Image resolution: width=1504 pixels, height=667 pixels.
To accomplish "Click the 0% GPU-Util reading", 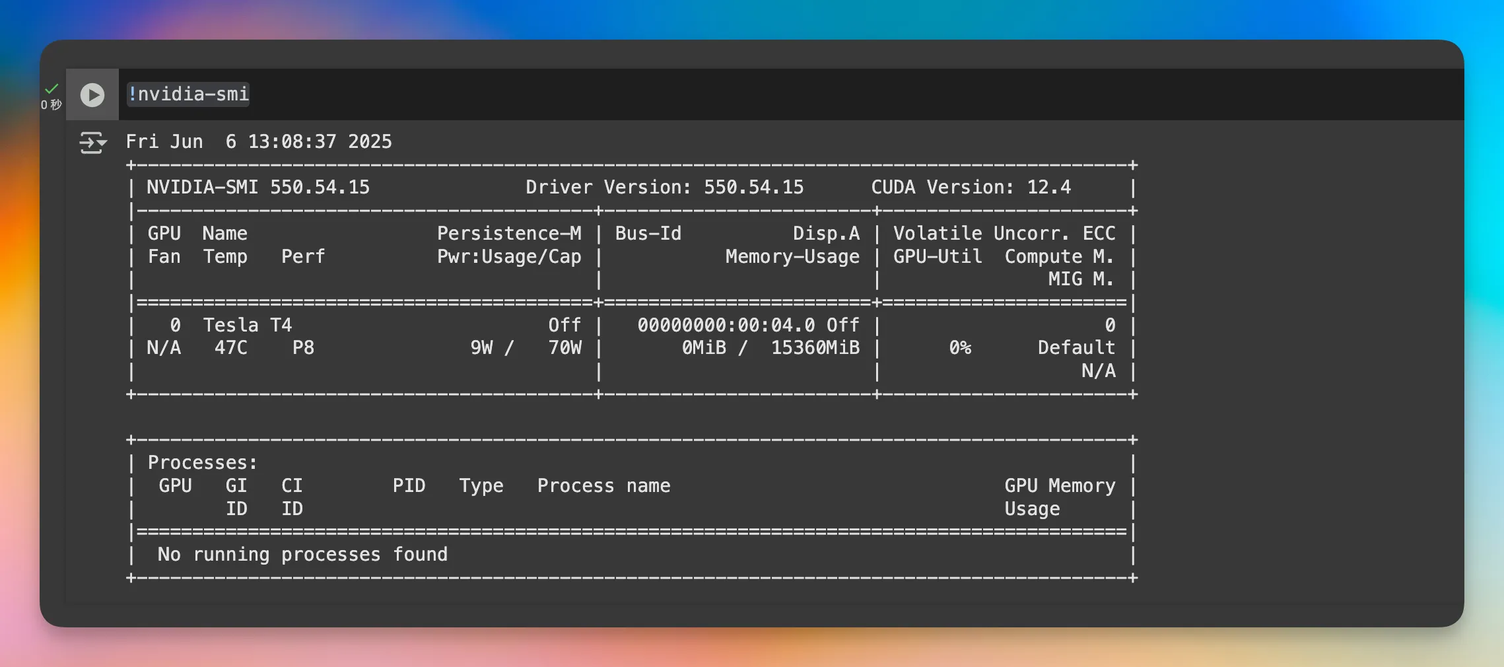I will [960, 348].
